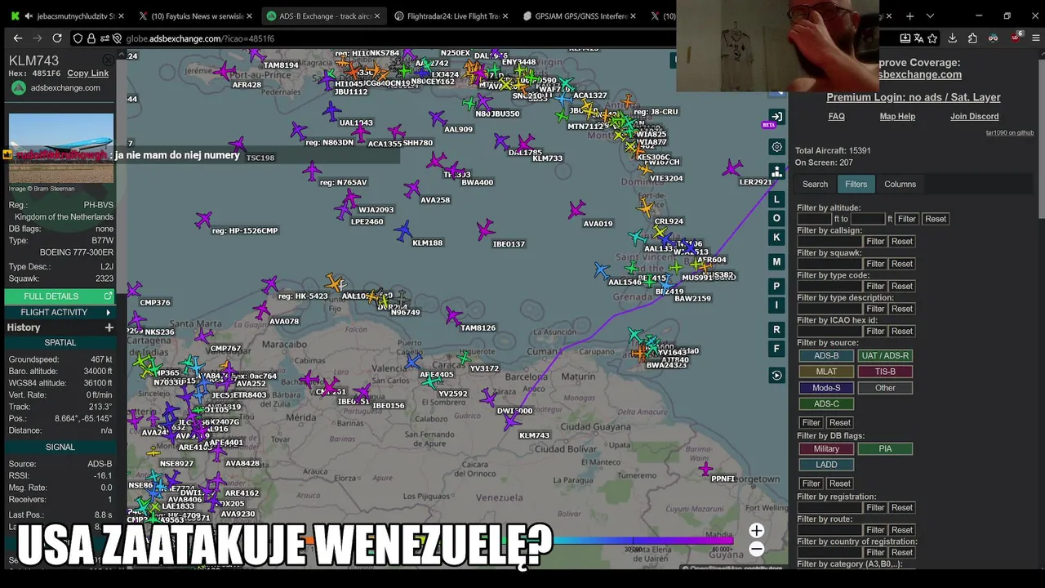The image size is (1045, 588).
Task: Toggle the K map sidebar button
Action: pyautogui.click(x=776, y=237)
